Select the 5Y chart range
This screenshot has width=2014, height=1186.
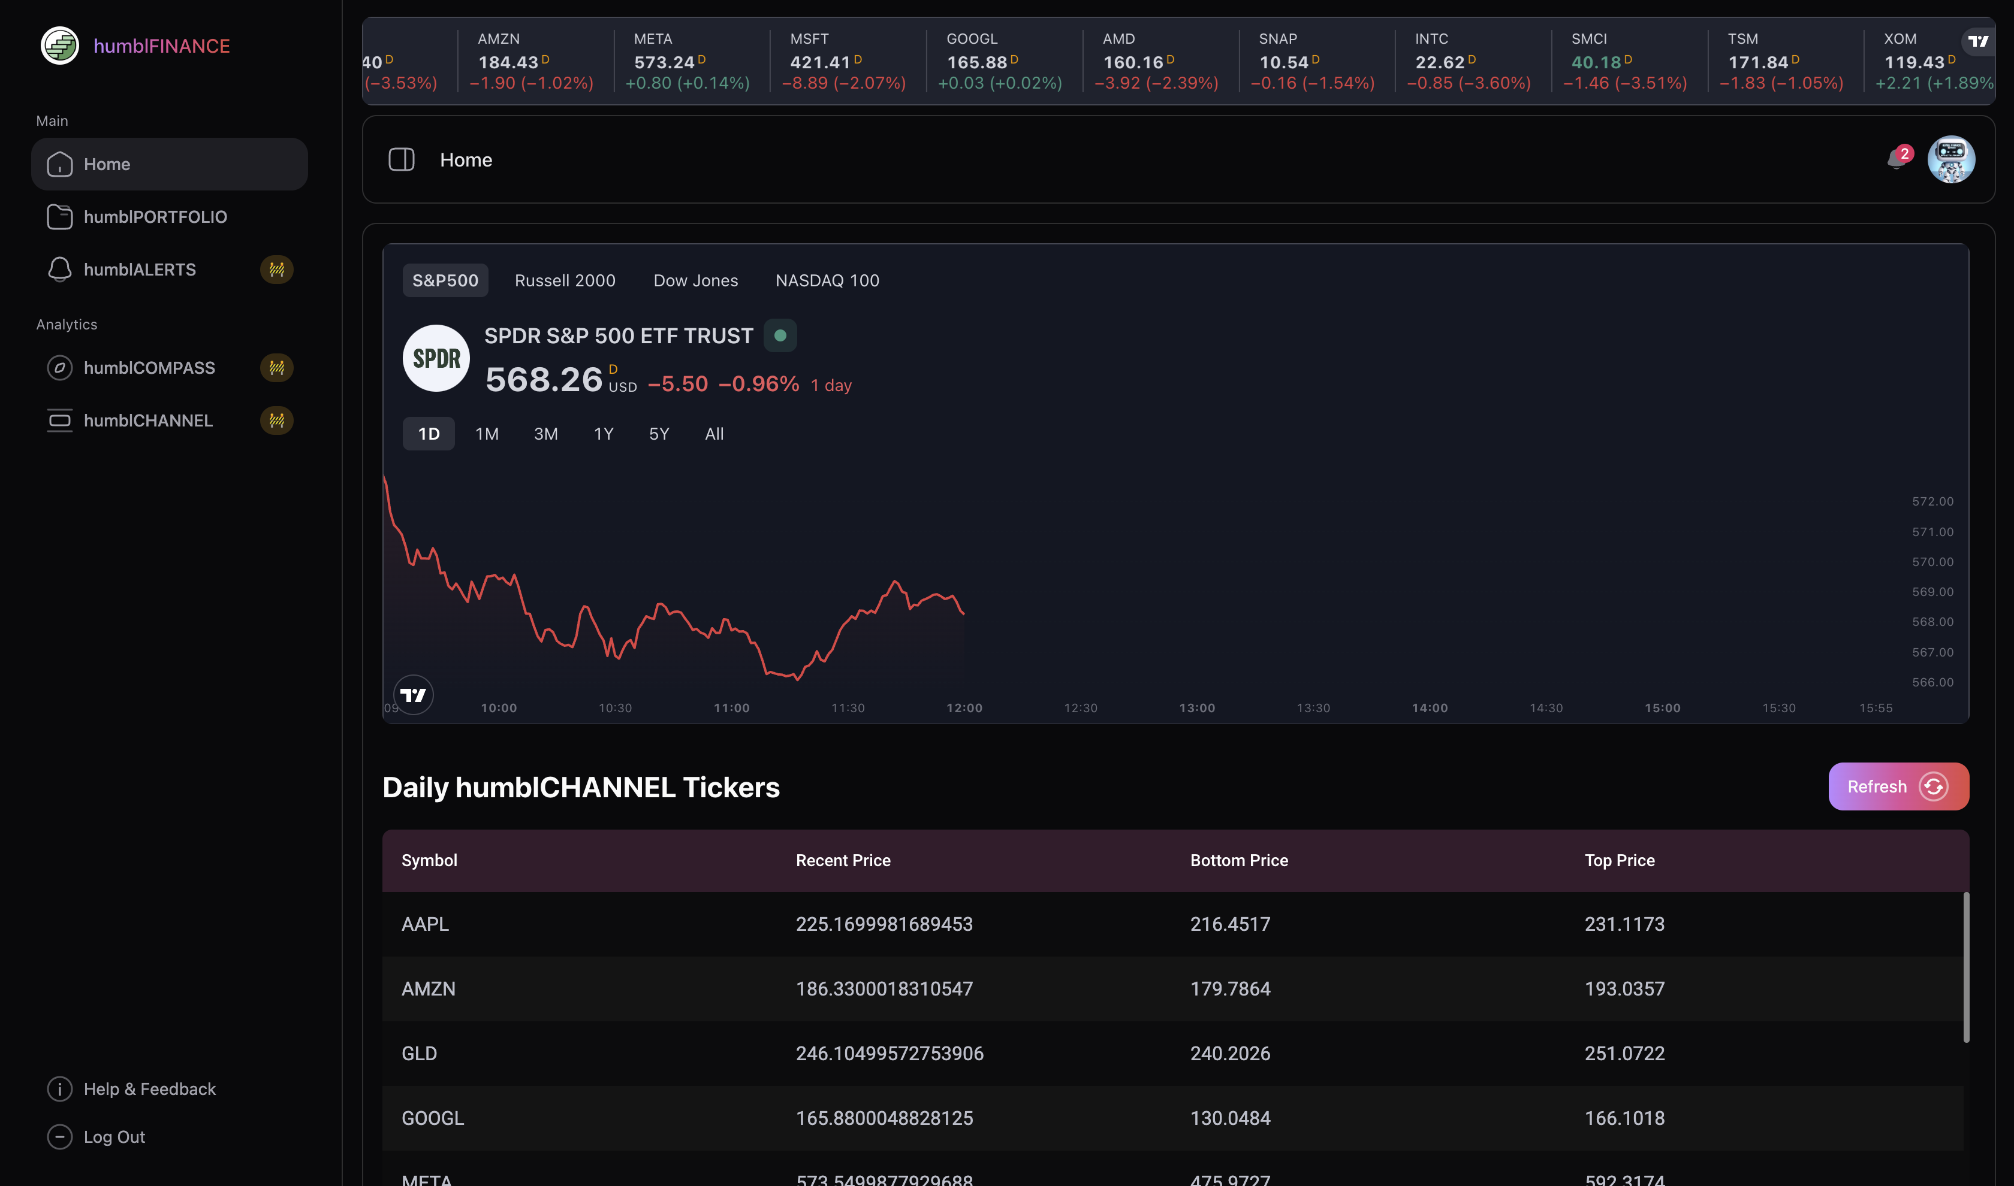click(x=659, y=434)
